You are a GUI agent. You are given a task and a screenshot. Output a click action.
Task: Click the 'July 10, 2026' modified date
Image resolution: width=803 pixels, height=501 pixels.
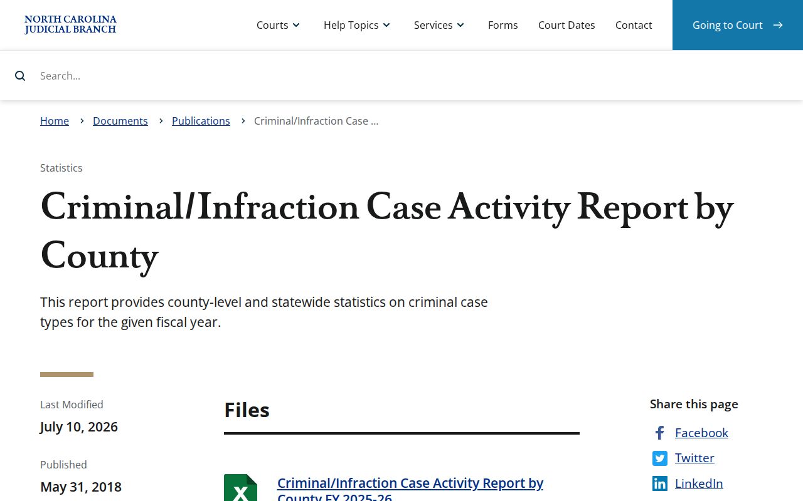click(x=79, y=426)
